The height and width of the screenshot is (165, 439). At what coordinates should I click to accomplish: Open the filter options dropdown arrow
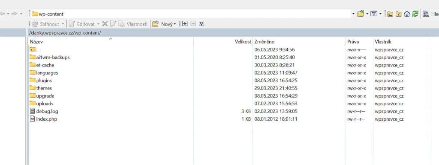click(x=381, y=14)
